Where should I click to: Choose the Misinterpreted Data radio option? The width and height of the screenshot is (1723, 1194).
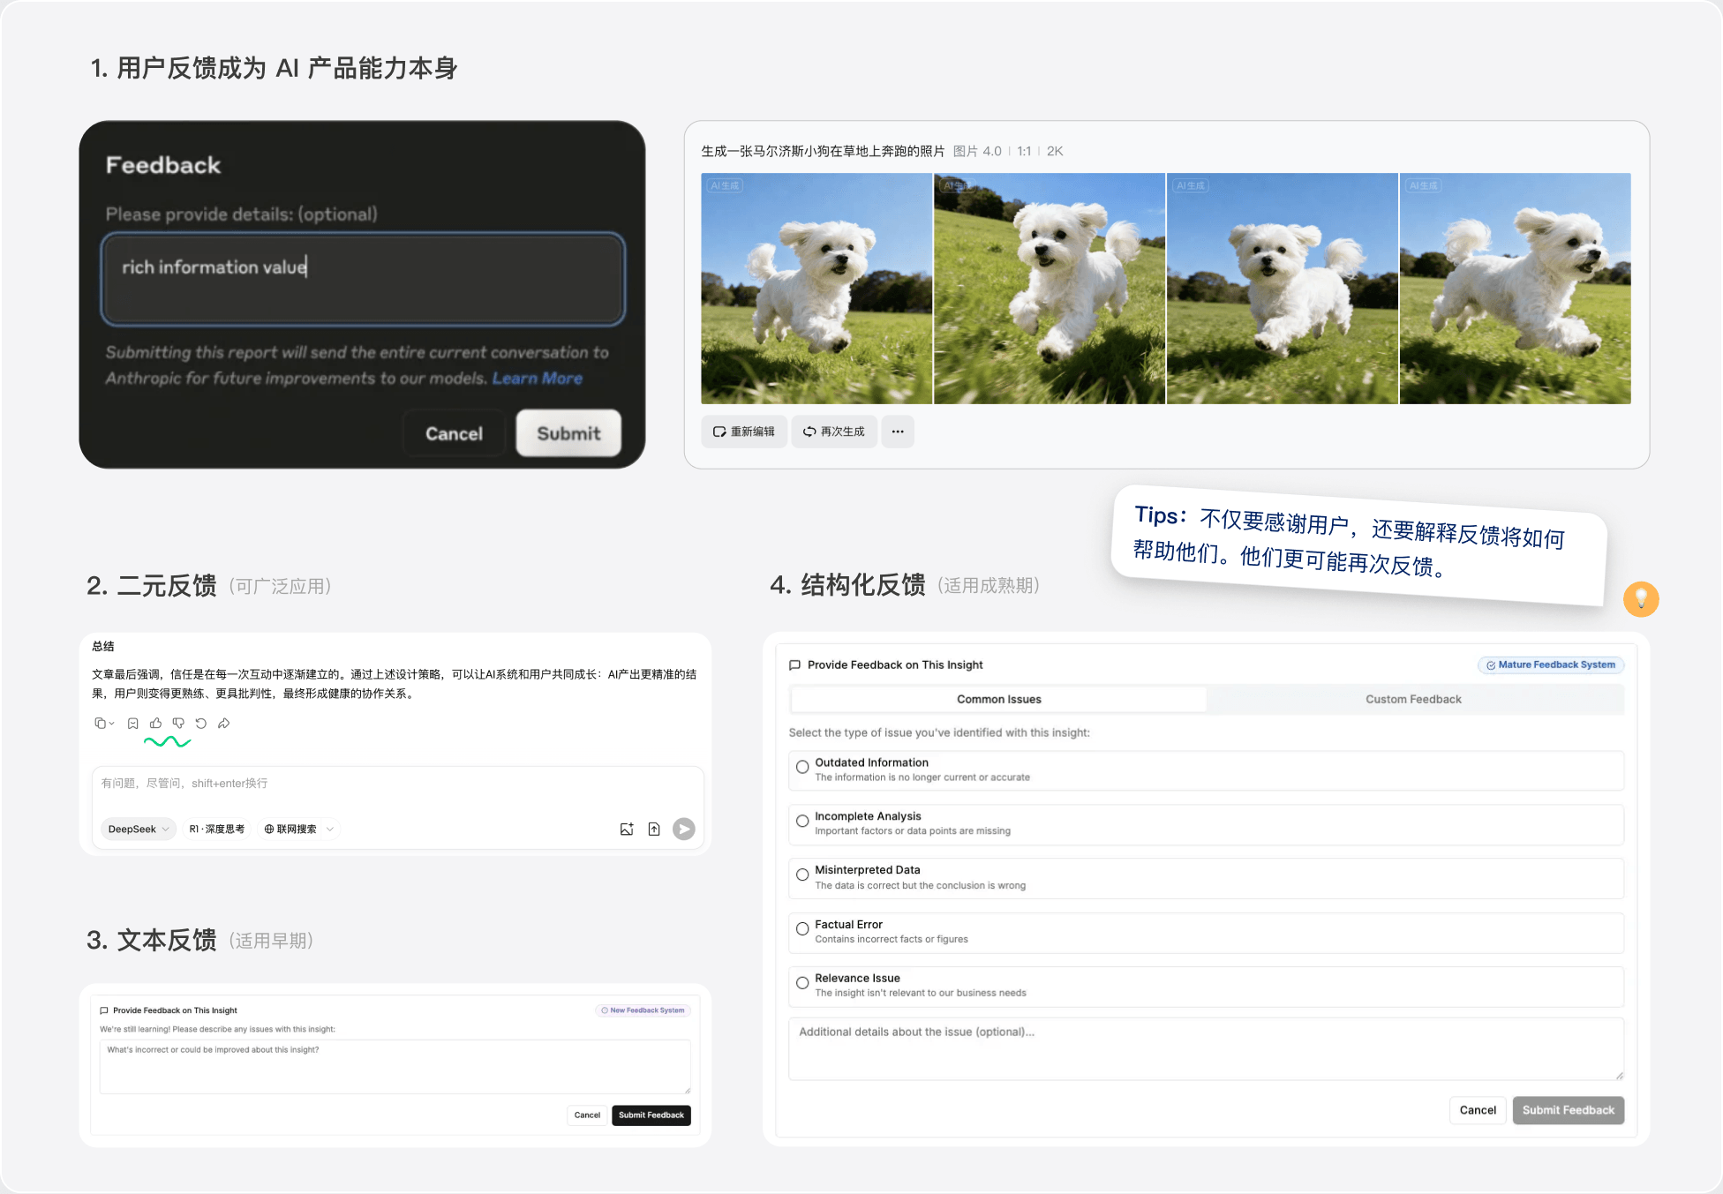802,875
